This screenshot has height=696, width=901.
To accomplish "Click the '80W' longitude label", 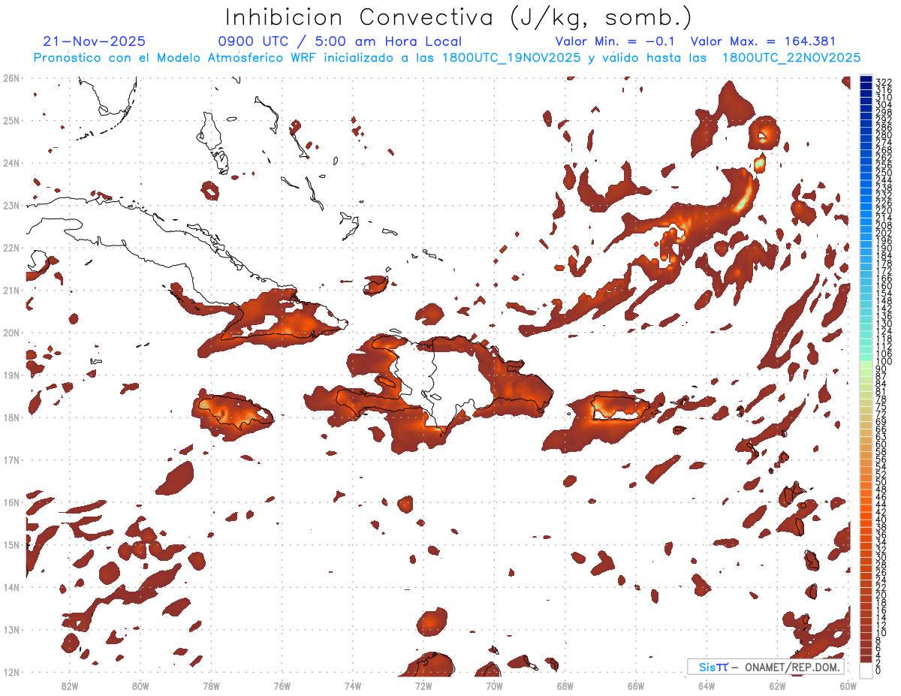I will click(x=140, y=685).
